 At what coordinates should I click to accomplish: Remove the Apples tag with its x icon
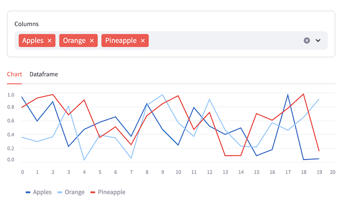pyautogui.click(x=49, y=41)
